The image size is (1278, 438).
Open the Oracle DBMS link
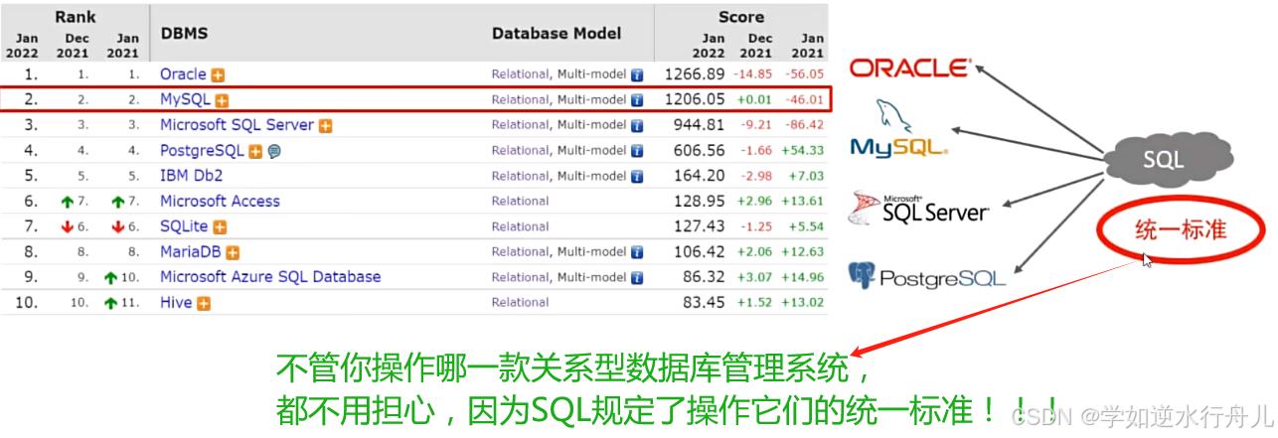coord(183,74)
